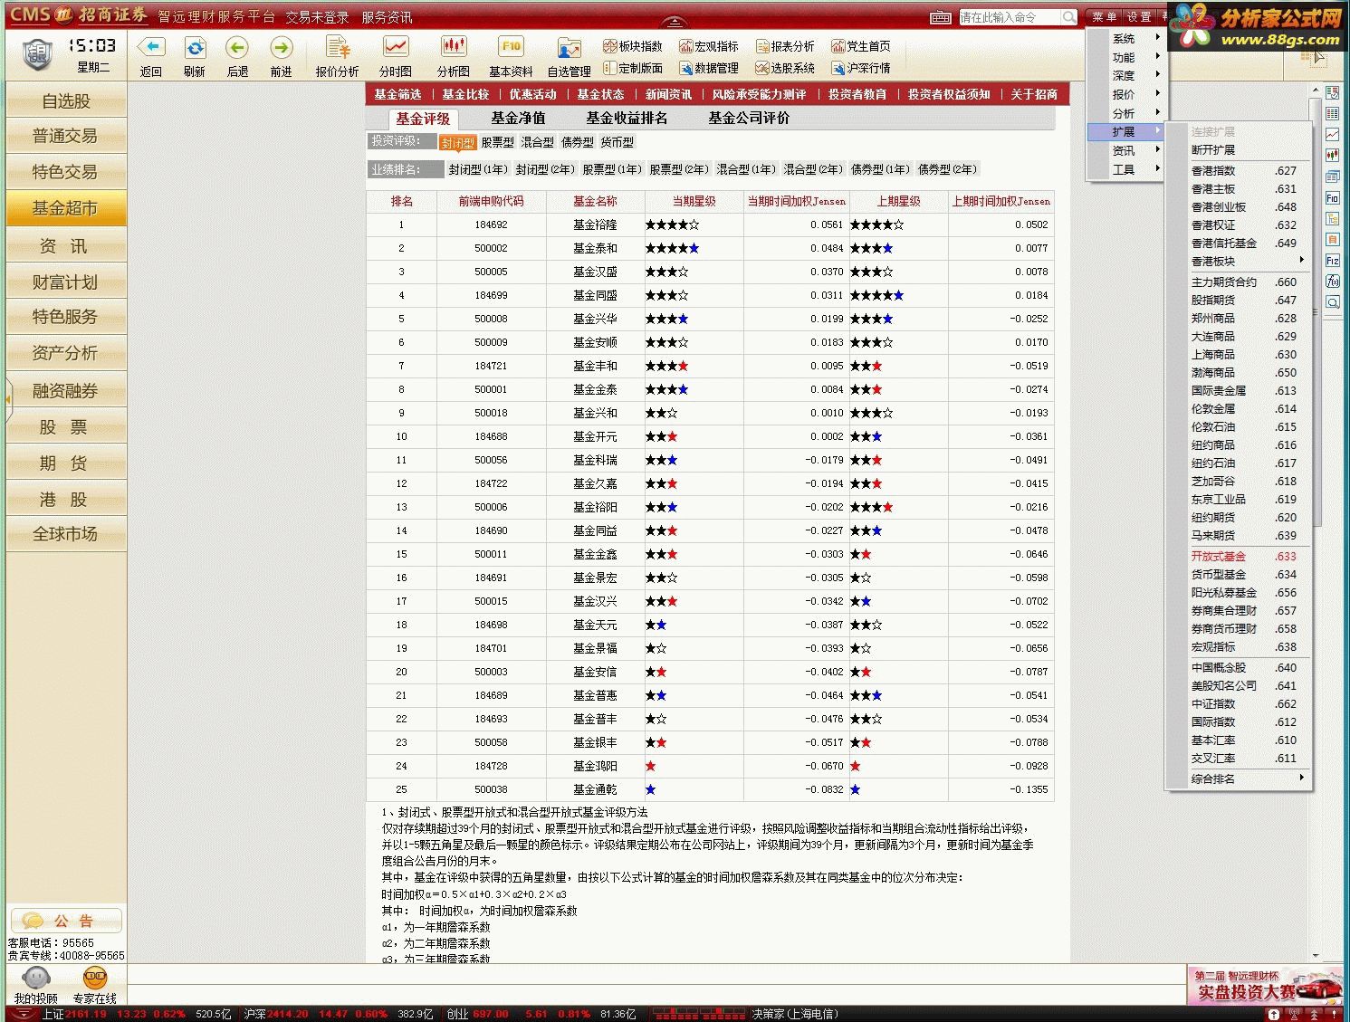Open 风险承受能力测评 link

759,94
